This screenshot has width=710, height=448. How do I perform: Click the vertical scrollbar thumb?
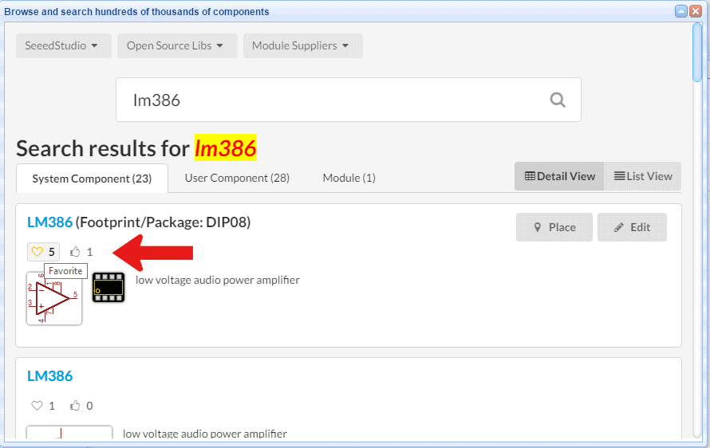pyautogui.click(x=697, y=52)
